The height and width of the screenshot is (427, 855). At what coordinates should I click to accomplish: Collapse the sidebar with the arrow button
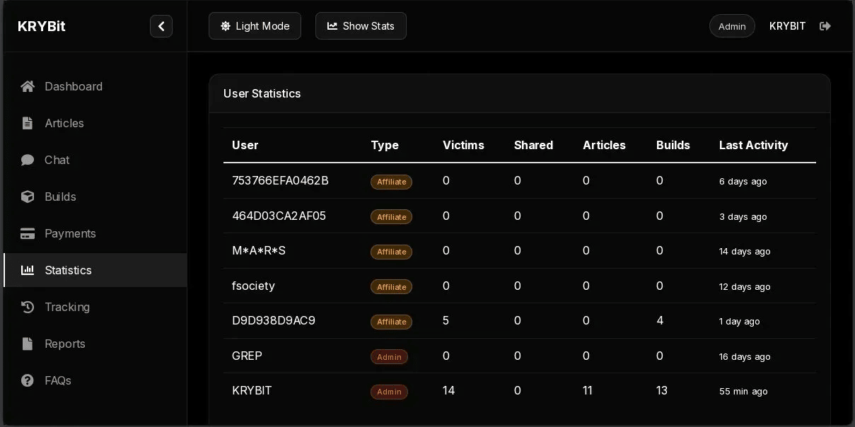pos(161,25)
